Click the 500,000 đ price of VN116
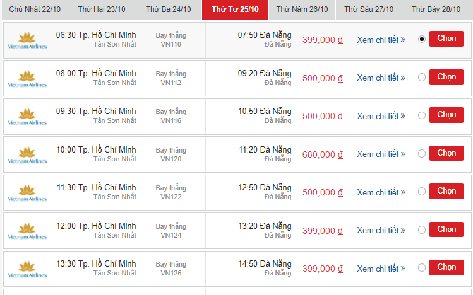 pos(323,116)
